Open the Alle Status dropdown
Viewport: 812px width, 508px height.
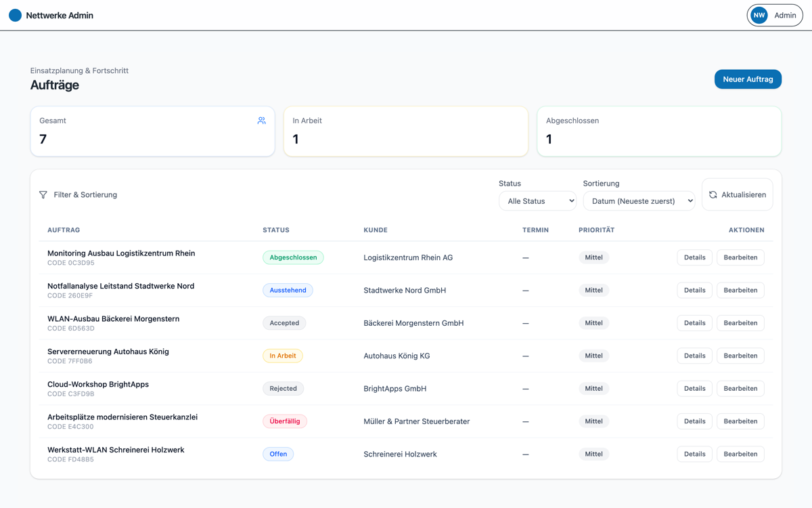tap(537, 200)
